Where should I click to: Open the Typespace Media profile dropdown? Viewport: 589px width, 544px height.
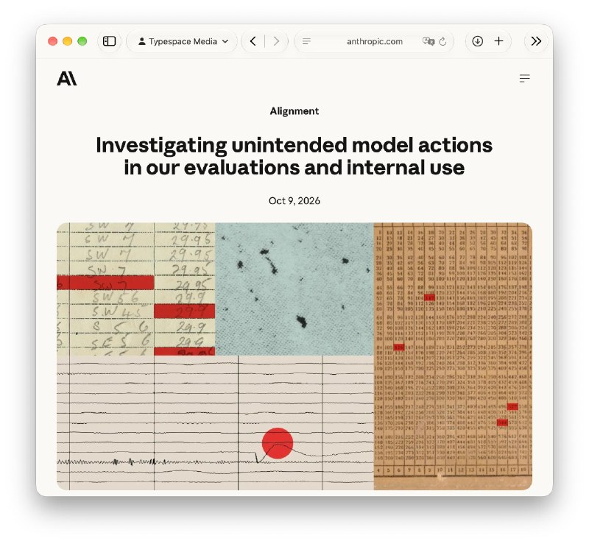(183, 41)
